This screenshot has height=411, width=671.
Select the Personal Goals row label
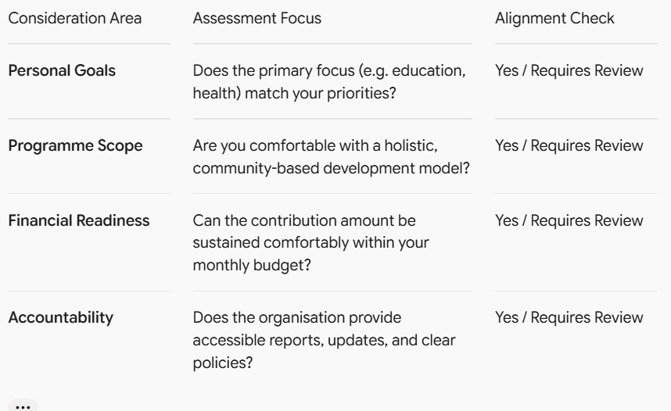[x=62, y=70]
